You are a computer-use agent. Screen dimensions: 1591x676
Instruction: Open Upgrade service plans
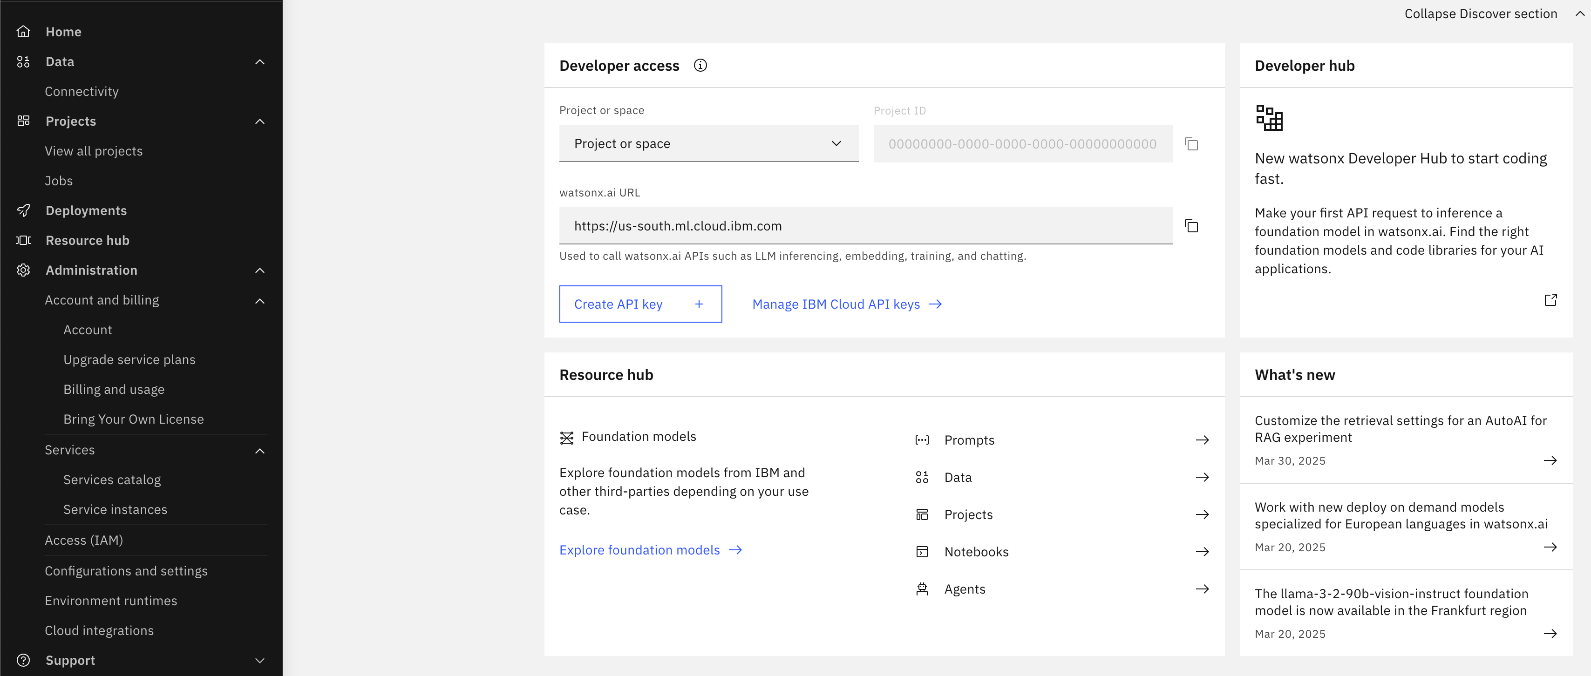coord(129,360)
